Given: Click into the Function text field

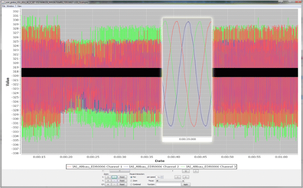Looking at the screenshot, I should click(x=168, y=184).
